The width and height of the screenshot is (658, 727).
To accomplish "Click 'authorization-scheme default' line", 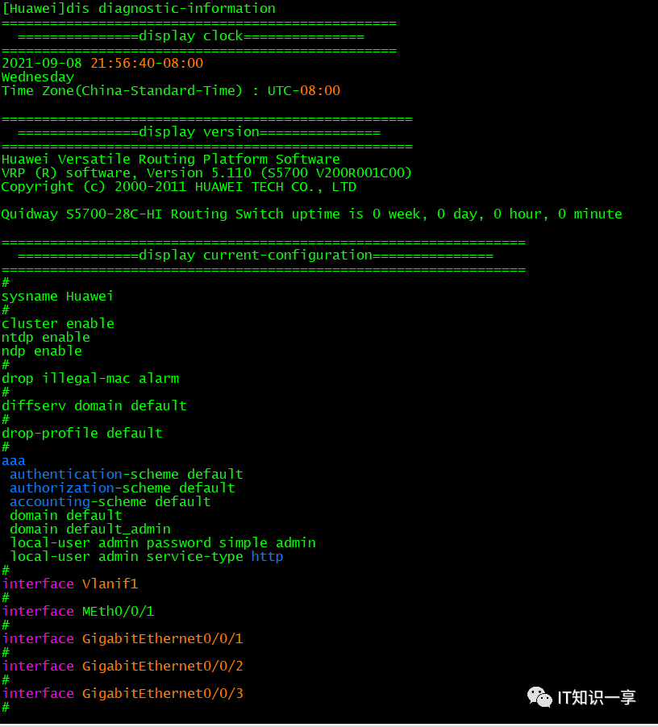I will tap(123, 488).
